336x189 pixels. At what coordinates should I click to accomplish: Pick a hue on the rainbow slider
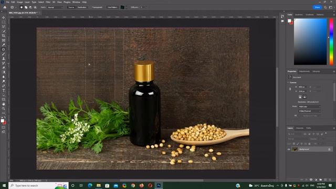331,41
